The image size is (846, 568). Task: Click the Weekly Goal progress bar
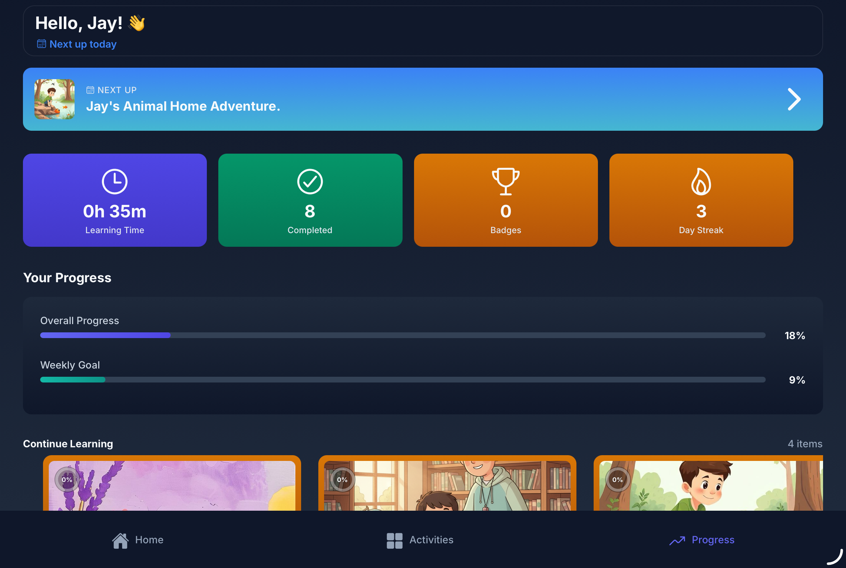click(403, 380)
